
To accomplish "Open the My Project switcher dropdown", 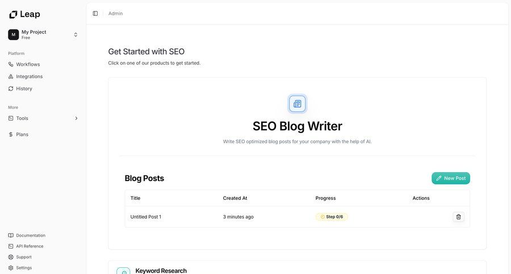I will (x=76, y=35).
